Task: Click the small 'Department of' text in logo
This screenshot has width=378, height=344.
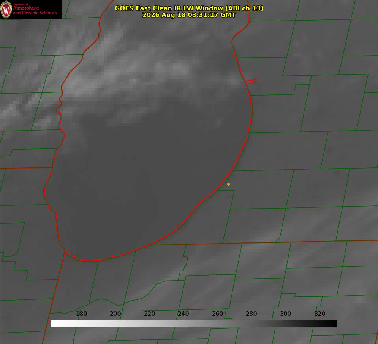Action: click(x=21, y=4)
